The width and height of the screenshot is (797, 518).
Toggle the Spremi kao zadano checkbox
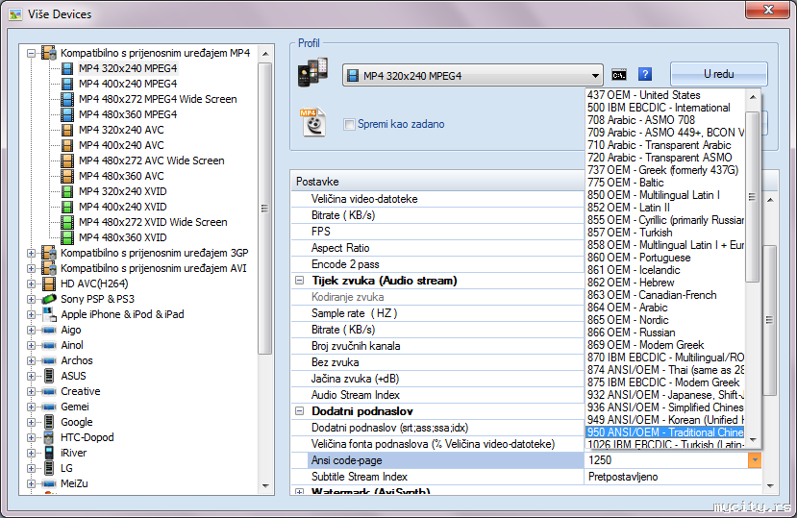349,124
